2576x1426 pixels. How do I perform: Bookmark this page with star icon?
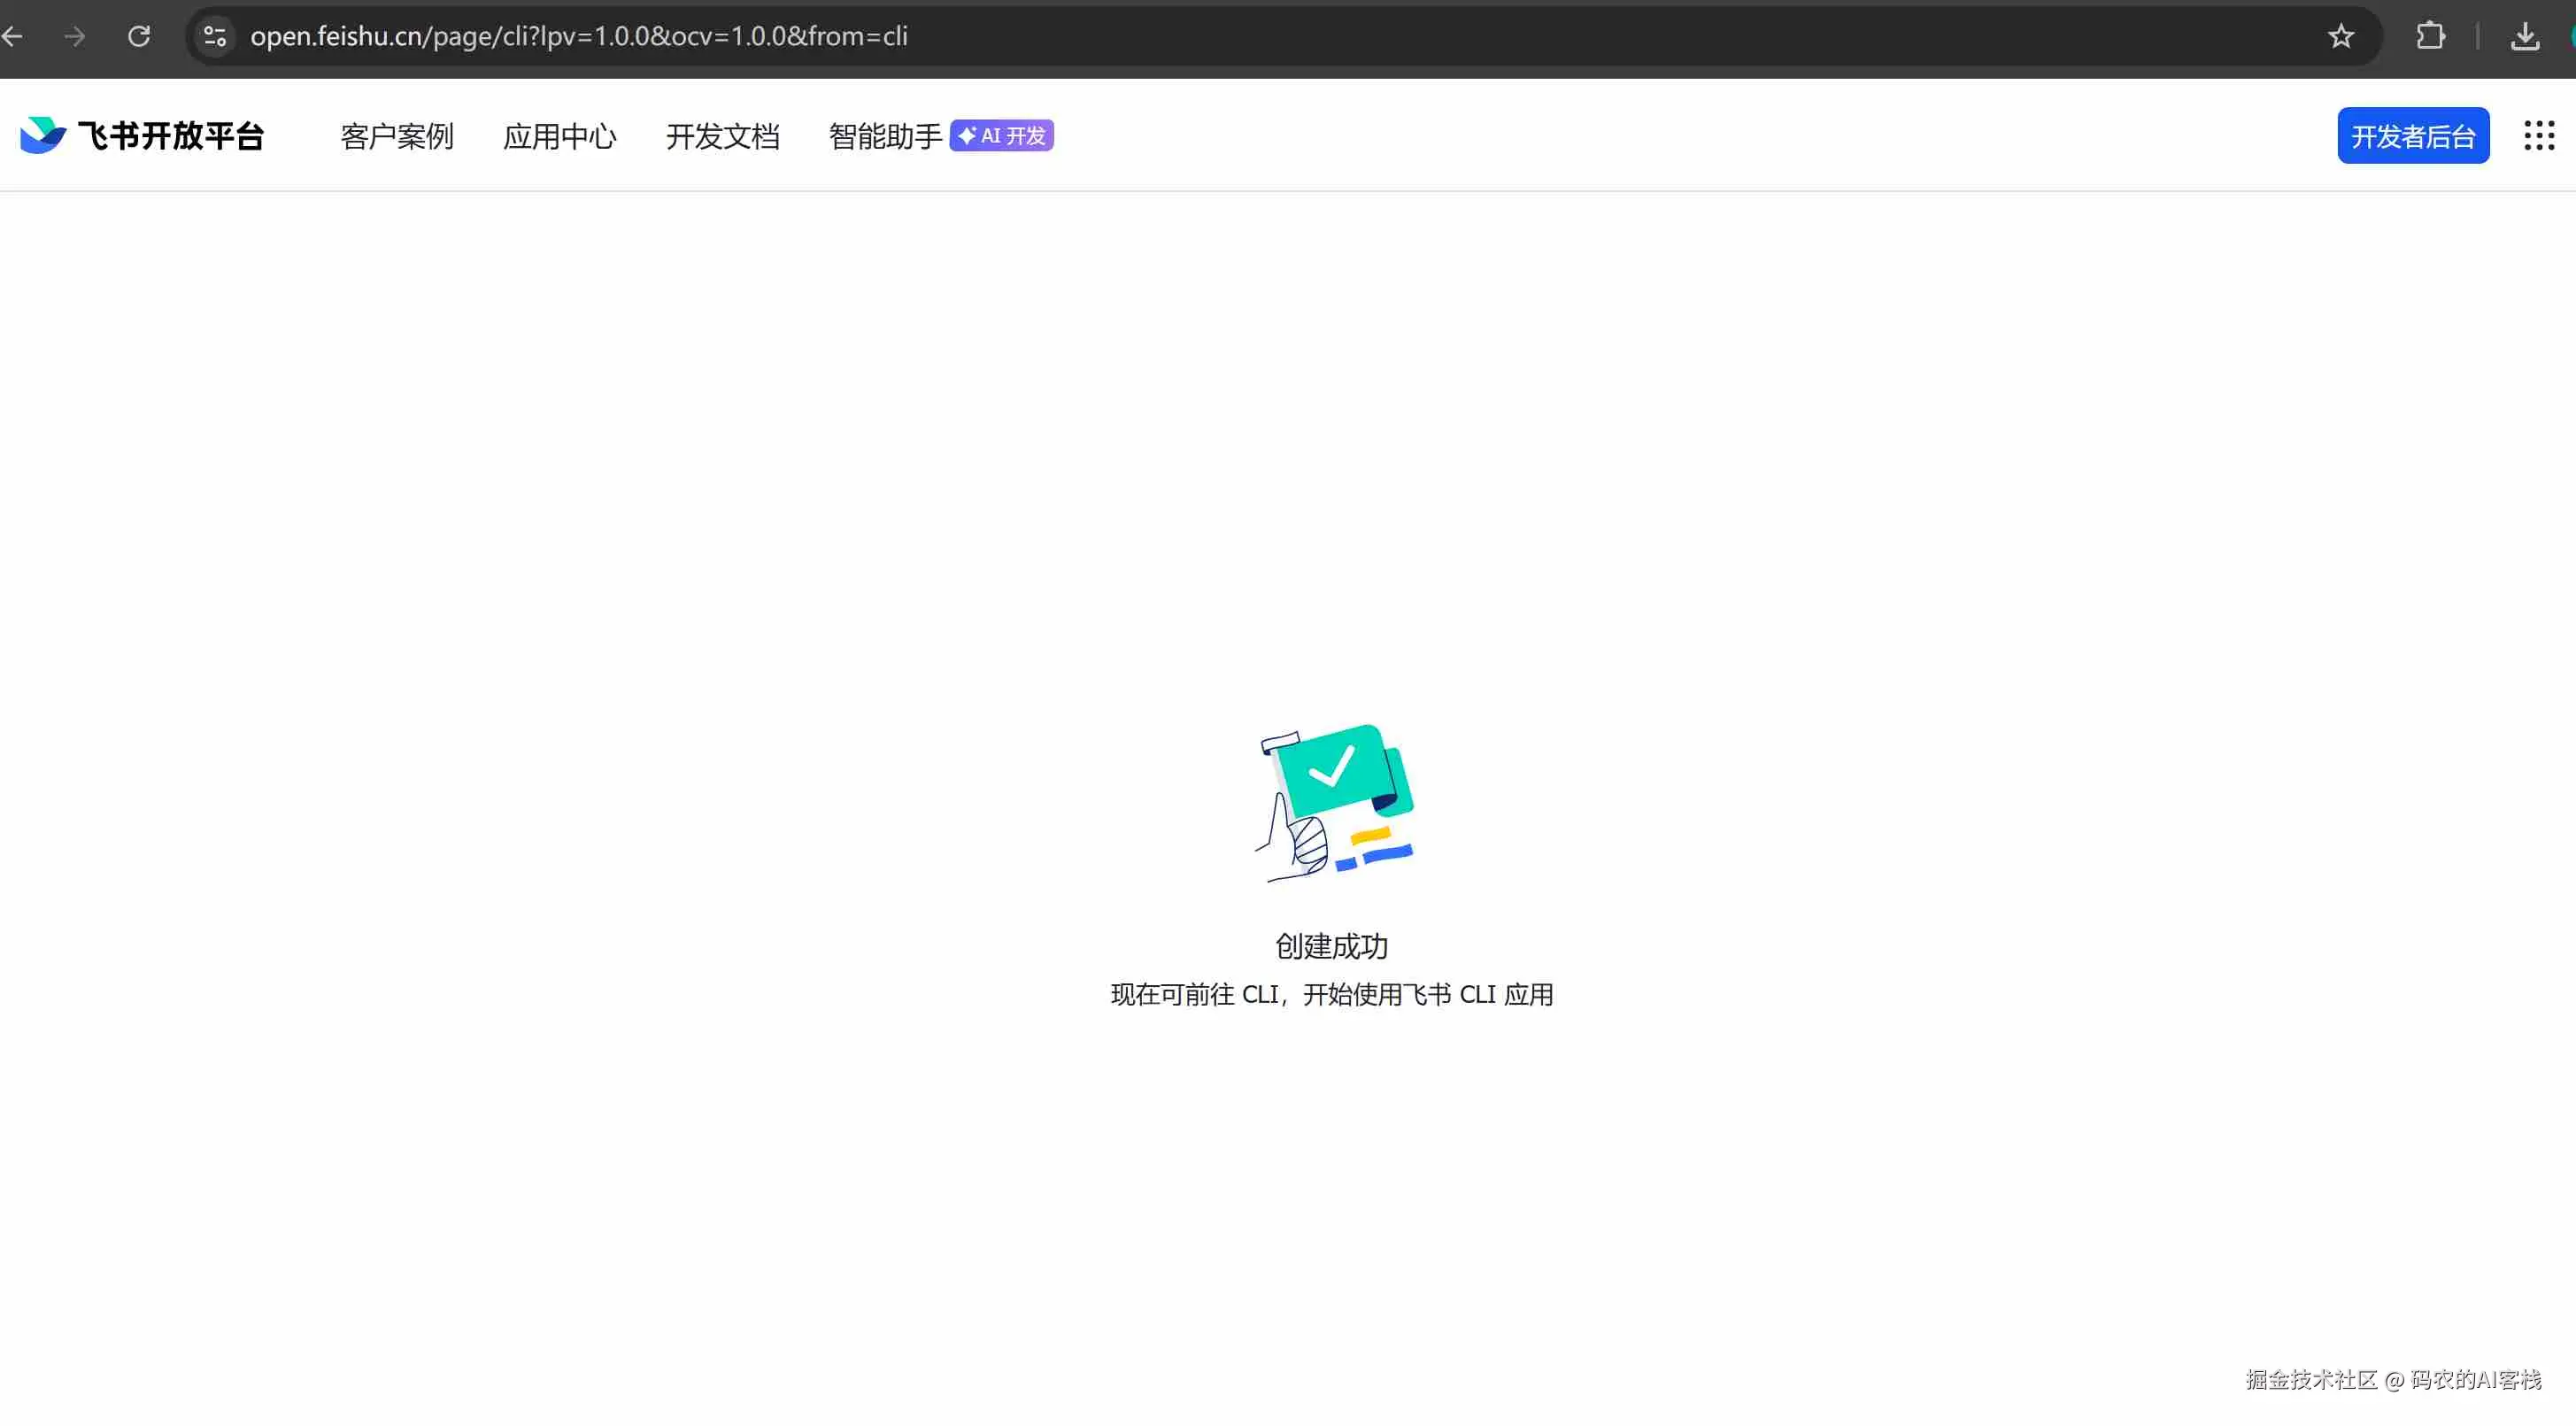tap(2341, 36)
